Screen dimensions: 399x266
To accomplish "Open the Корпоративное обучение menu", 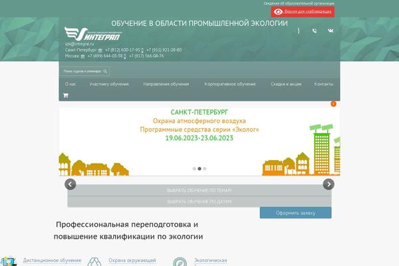I will pyautogui.click(x=230, y=84).
